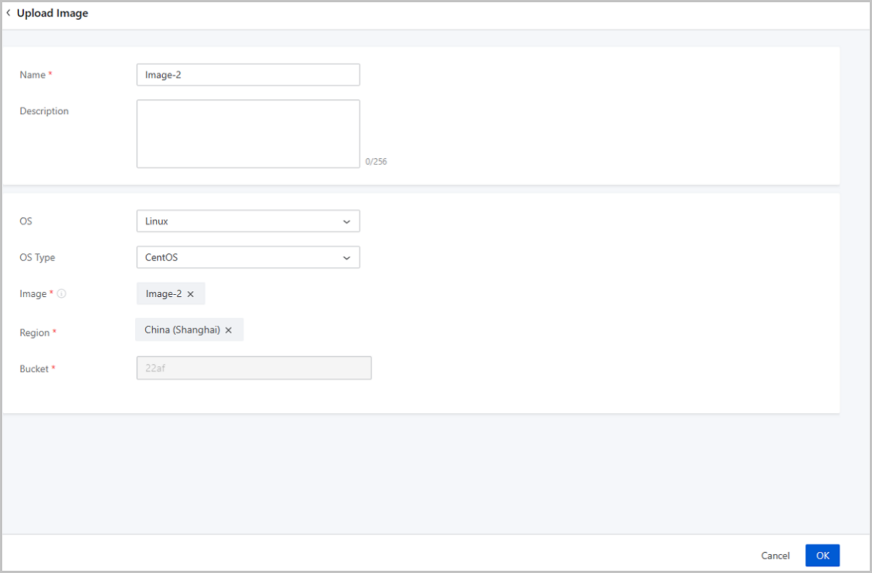Focus the Name field containing Image-2
Viewport: 872px width, 573px height.
pyautogui.click(x=247, y=75)
